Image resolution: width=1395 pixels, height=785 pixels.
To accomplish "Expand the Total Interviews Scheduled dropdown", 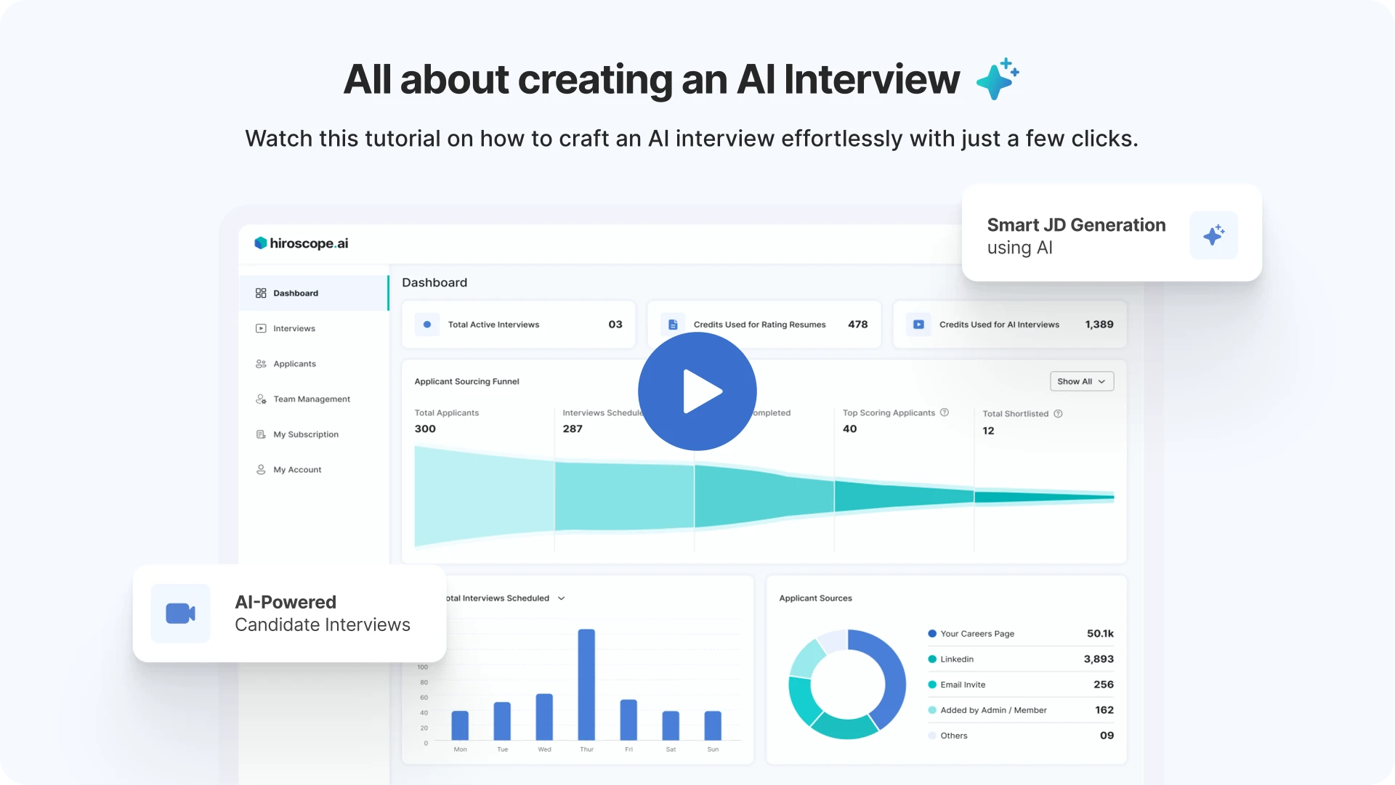I will 561,598.
